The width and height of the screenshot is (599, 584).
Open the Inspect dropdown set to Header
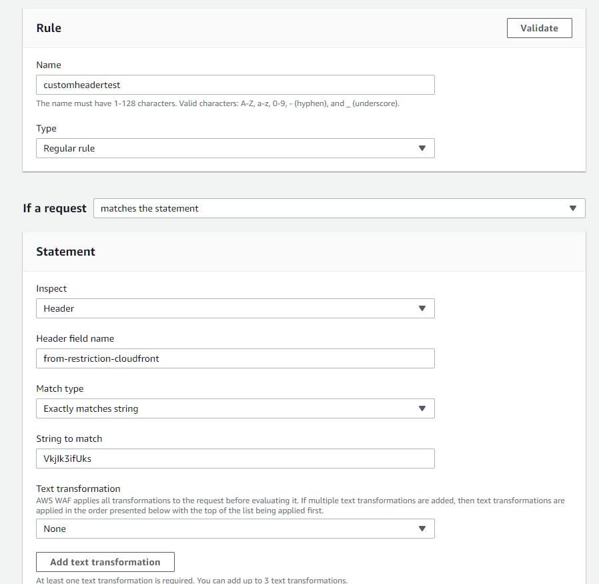(227, 308)
